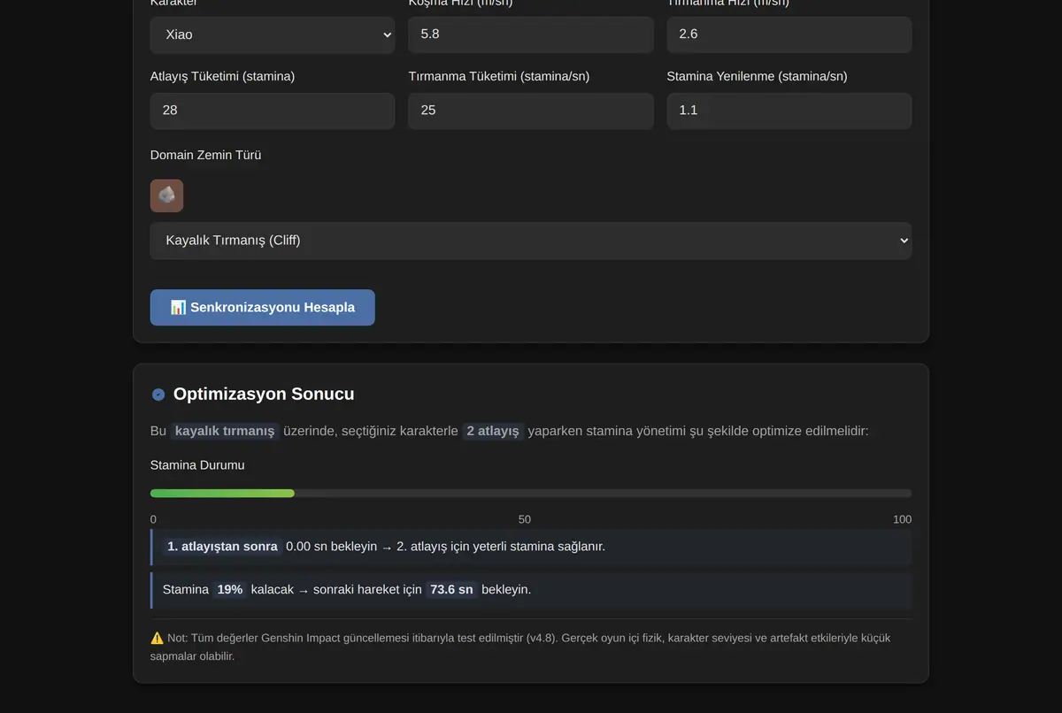This screenshot has height=713, width=1062.
Task: Click the rock terrain icon under Domain Zemin Türü
Action: point(166,195)
